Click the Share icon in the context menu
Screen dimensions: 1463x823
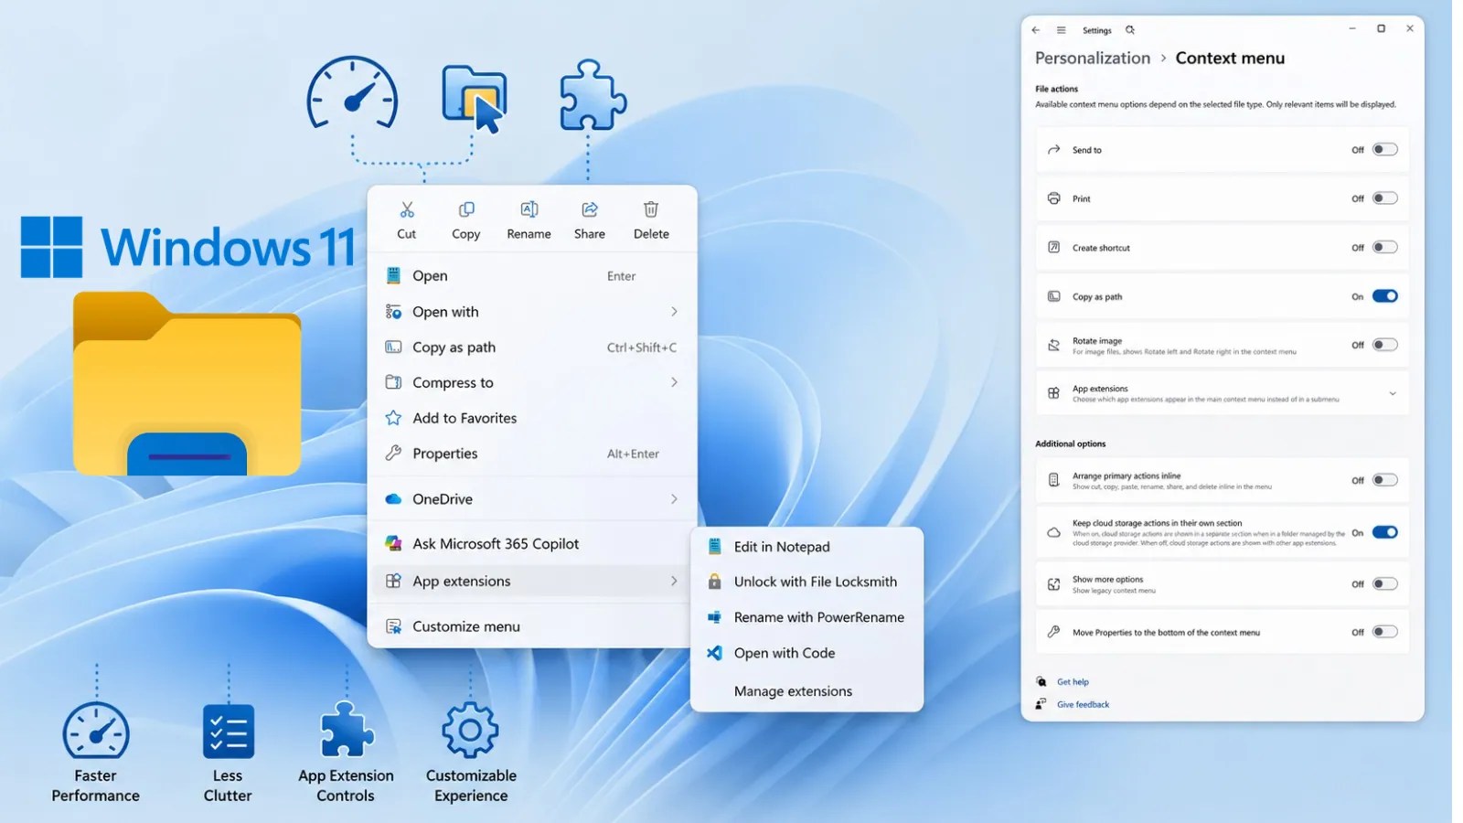click(x=590, y=209)
